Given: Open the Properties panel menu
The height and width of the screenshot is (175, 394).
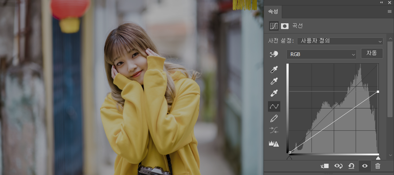Looking at the screenshot, I should (390, 12).
